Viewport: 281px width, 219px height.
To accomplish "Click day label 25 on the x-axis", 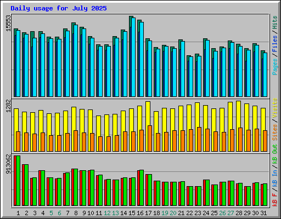I will 214,213.
